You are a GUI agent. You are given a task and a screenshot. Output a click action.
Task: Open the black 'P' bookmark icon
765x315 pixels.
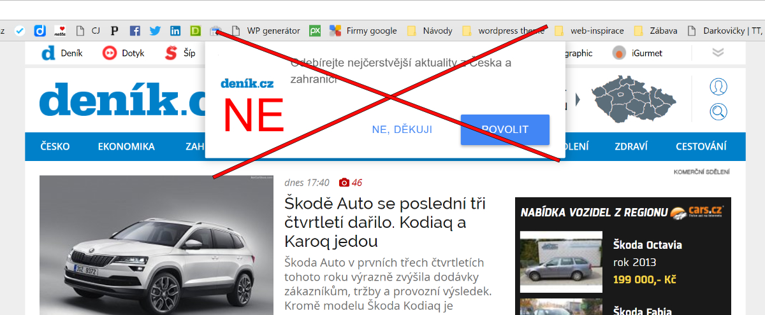tap(114, 31)
